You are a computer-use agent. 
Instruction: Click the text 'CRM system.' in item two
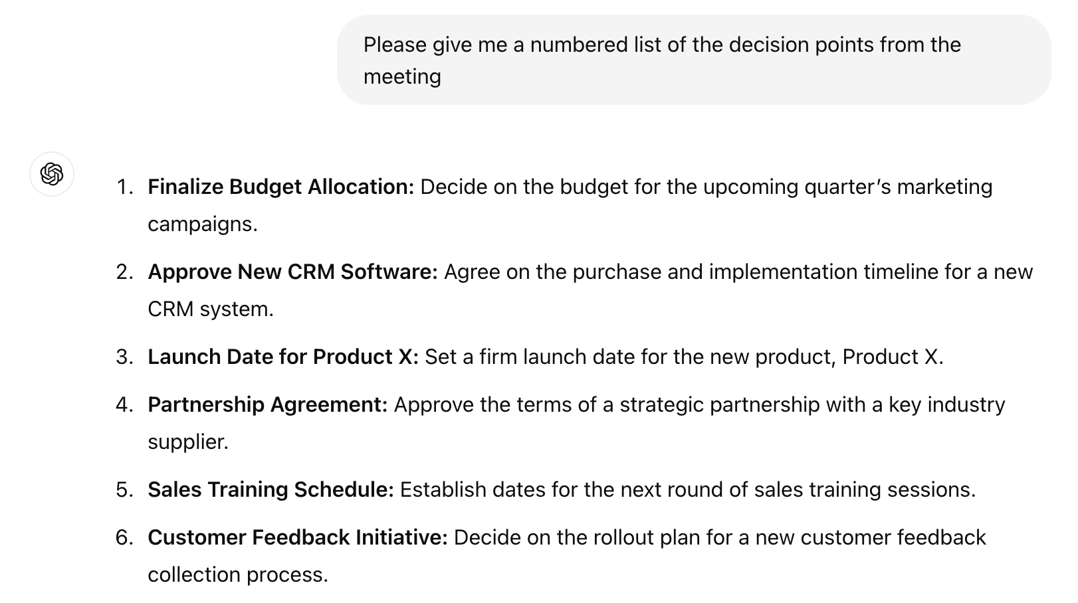point(210,309)
